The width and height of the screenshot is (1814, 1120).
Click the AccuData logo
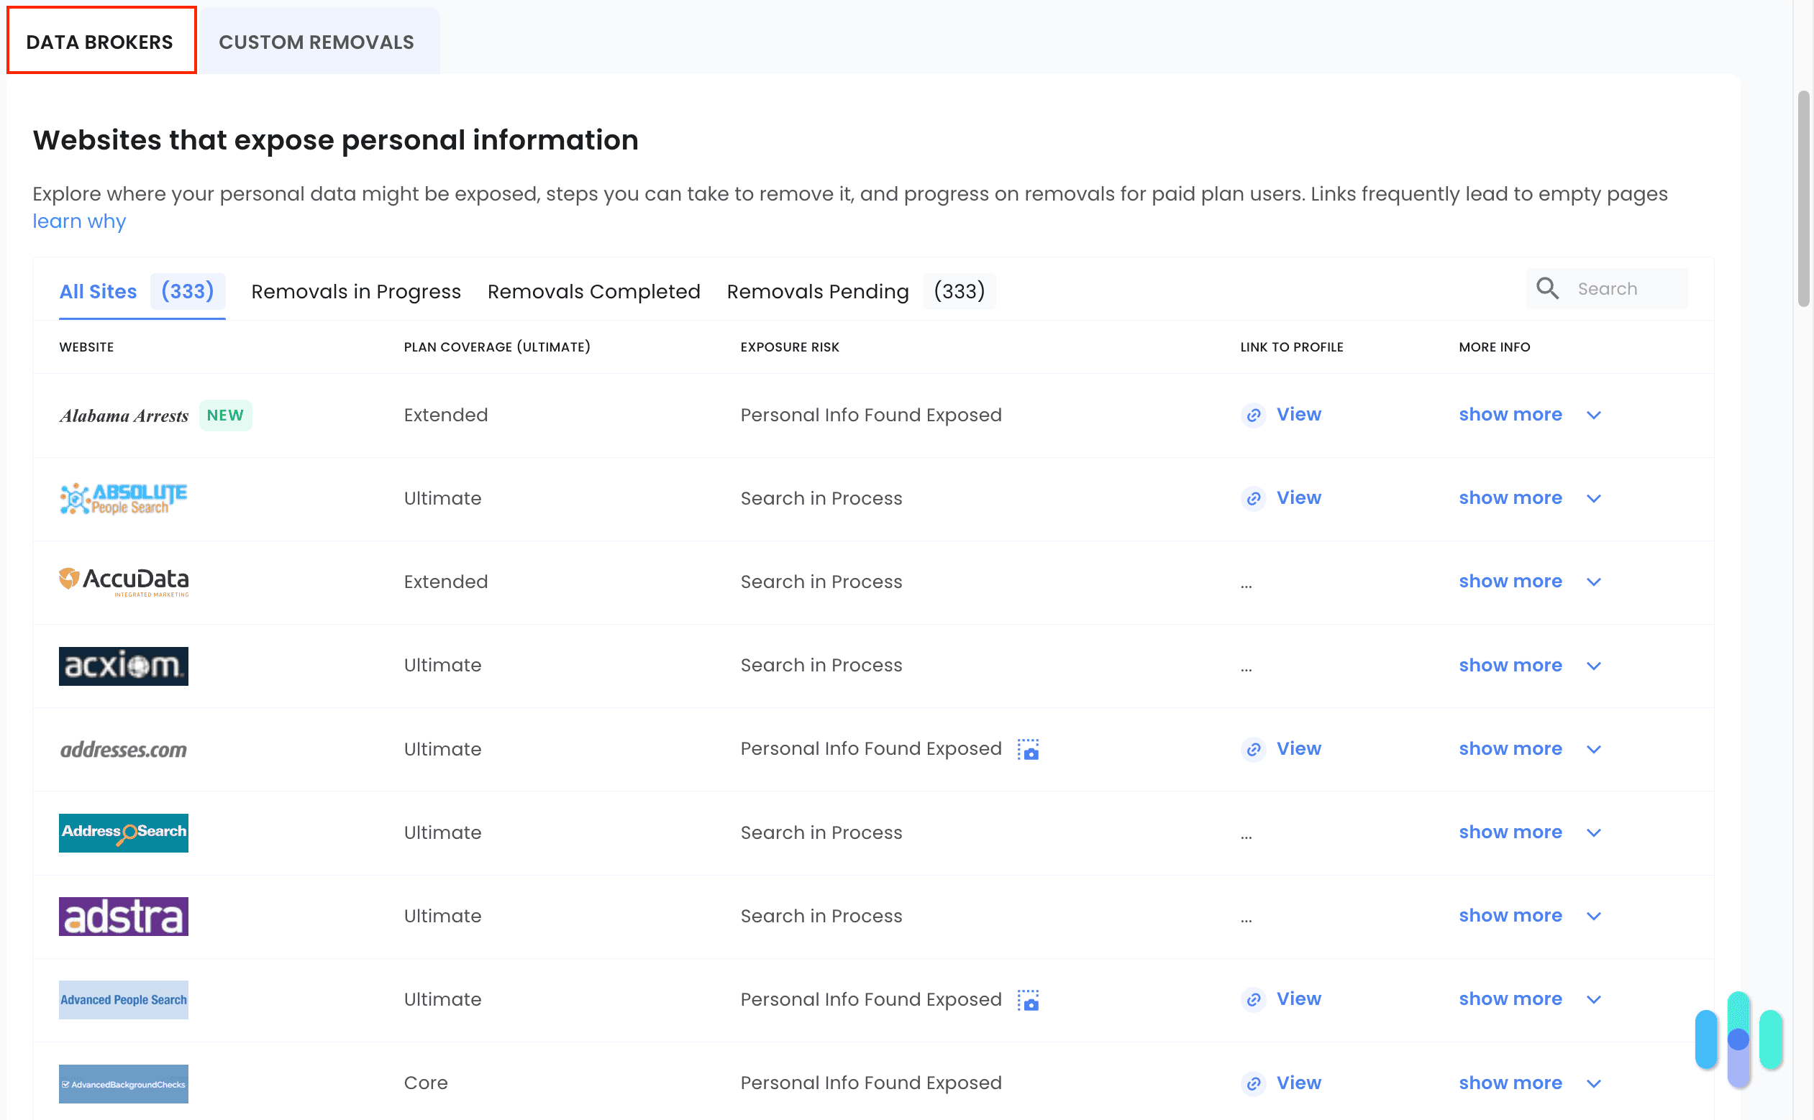(x=123, y=582)
